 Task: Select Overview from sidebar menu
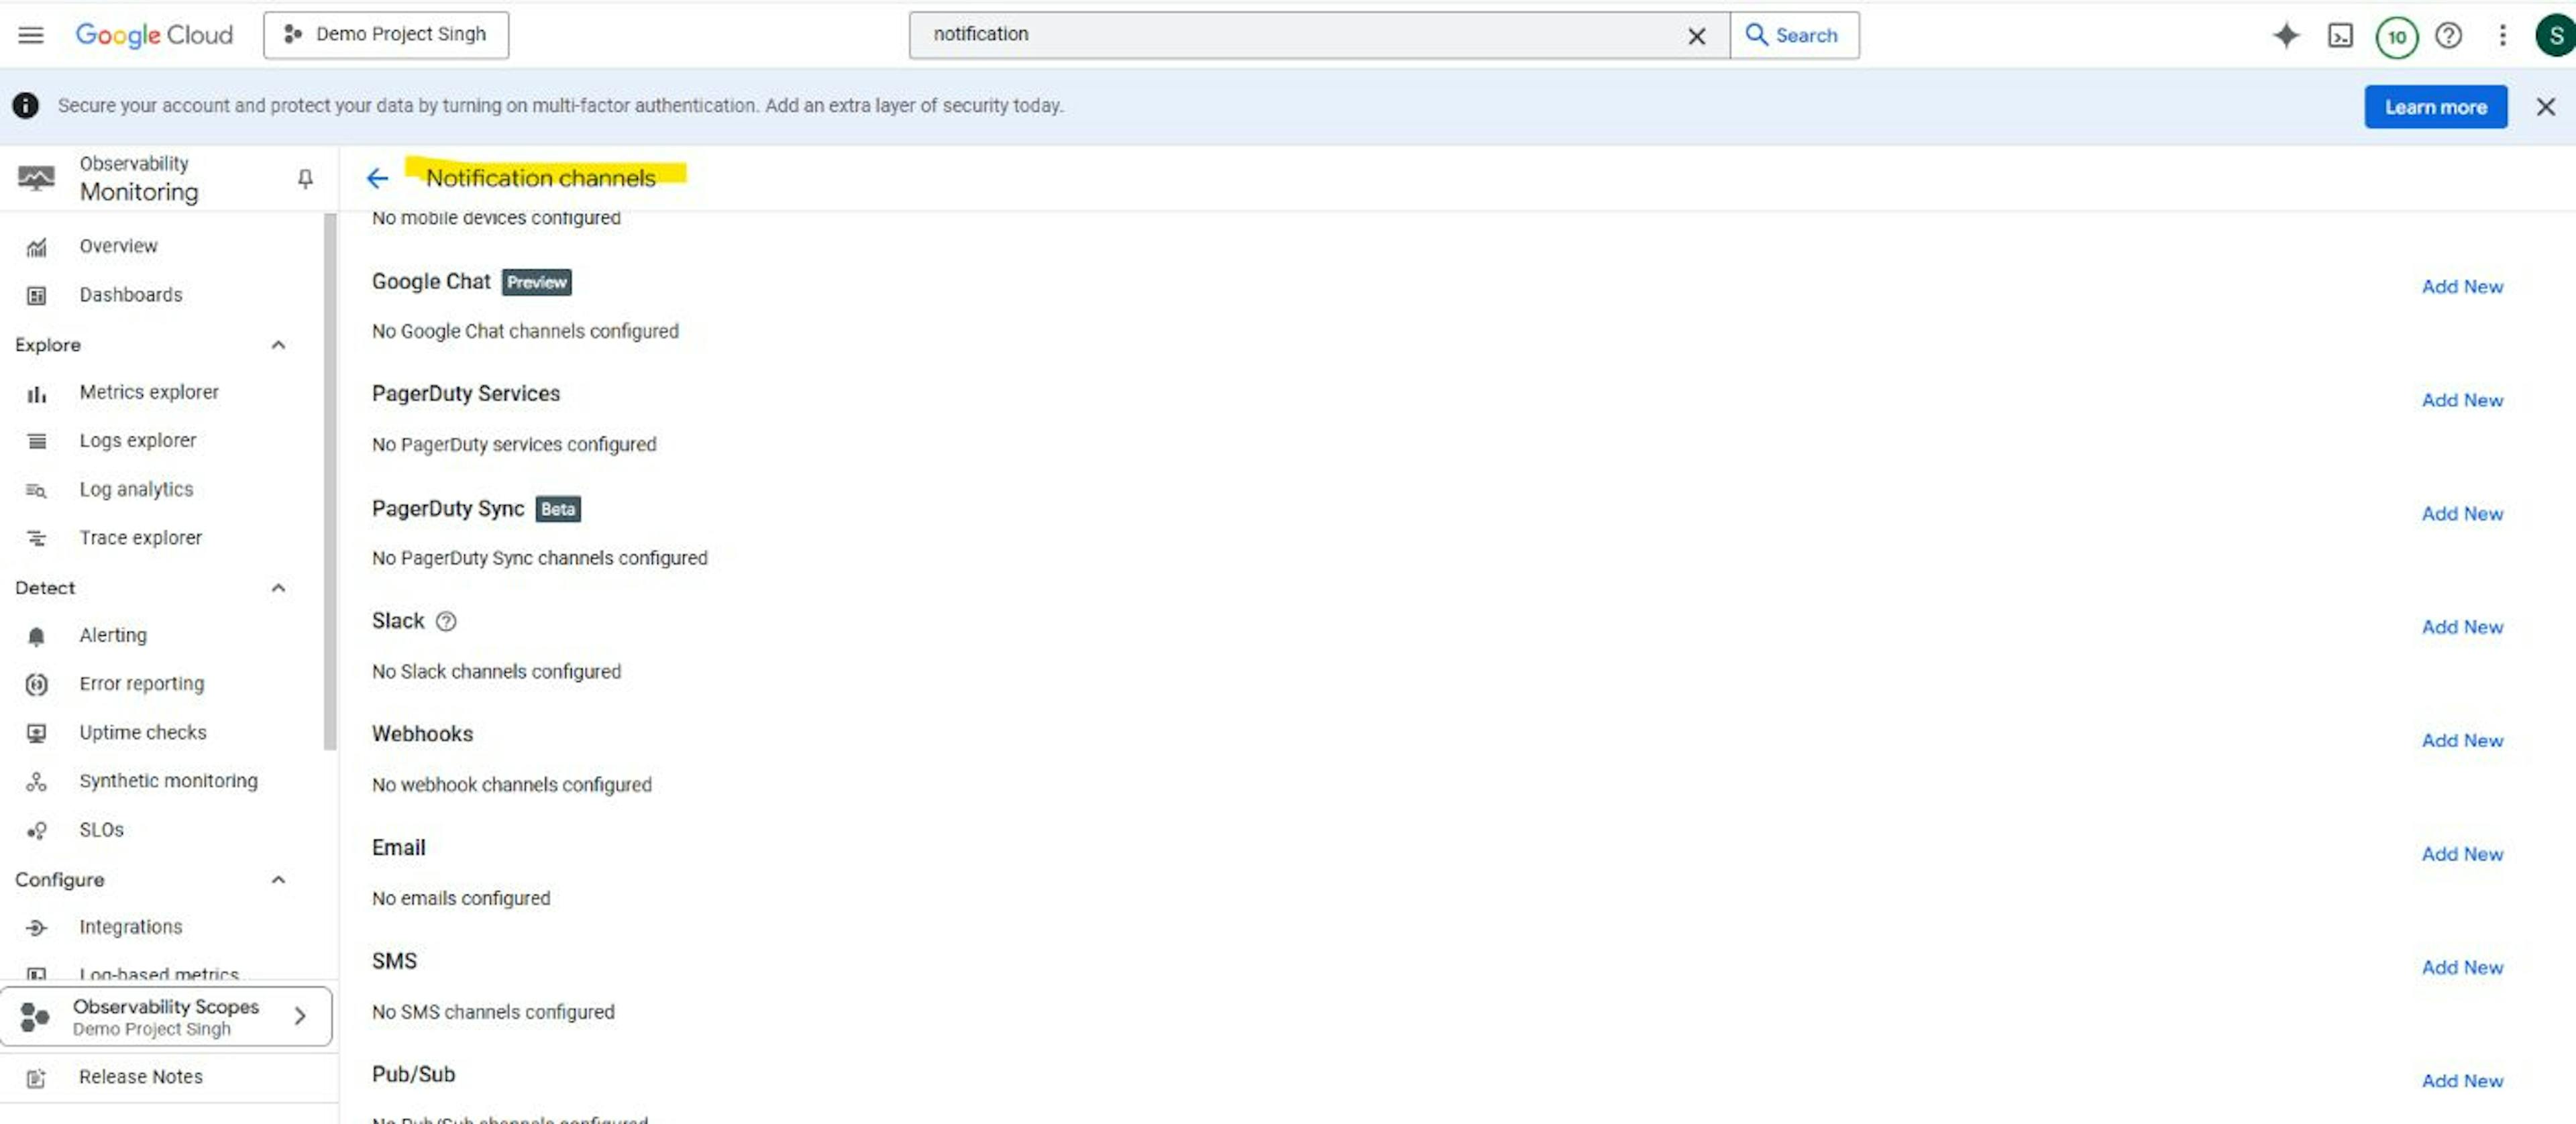coord(117,243)
